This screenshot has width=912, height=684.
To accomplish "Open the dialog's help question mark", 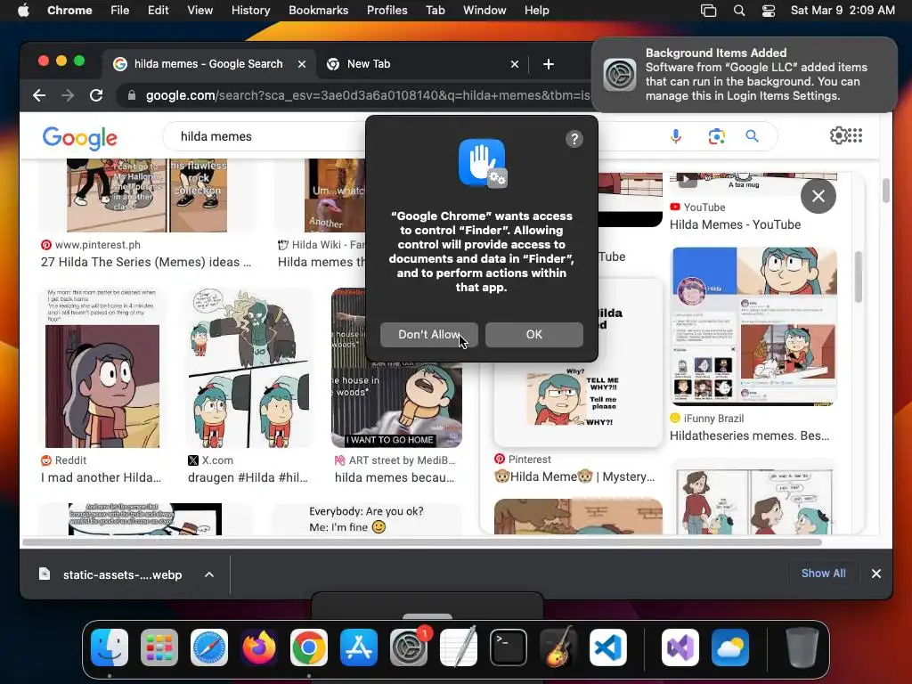I will [574, 139].
